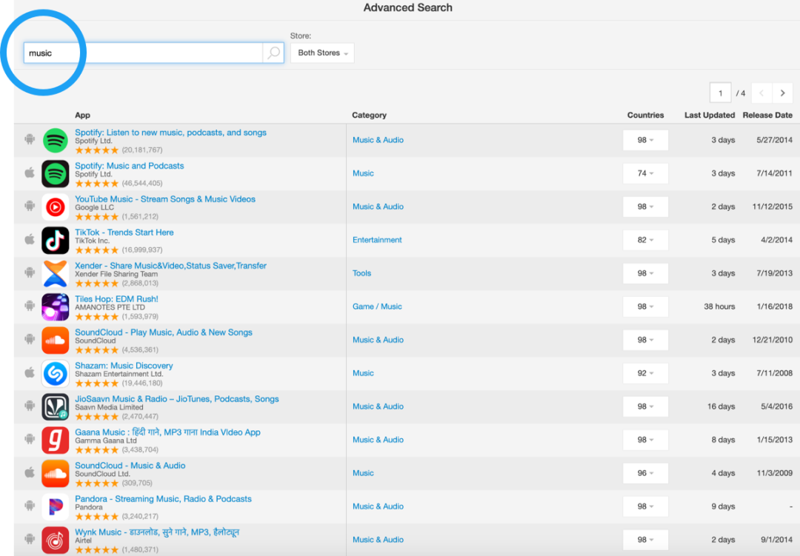Click the Release Date column header
This screenshot has height=556, width=800.
click(767, 115)
